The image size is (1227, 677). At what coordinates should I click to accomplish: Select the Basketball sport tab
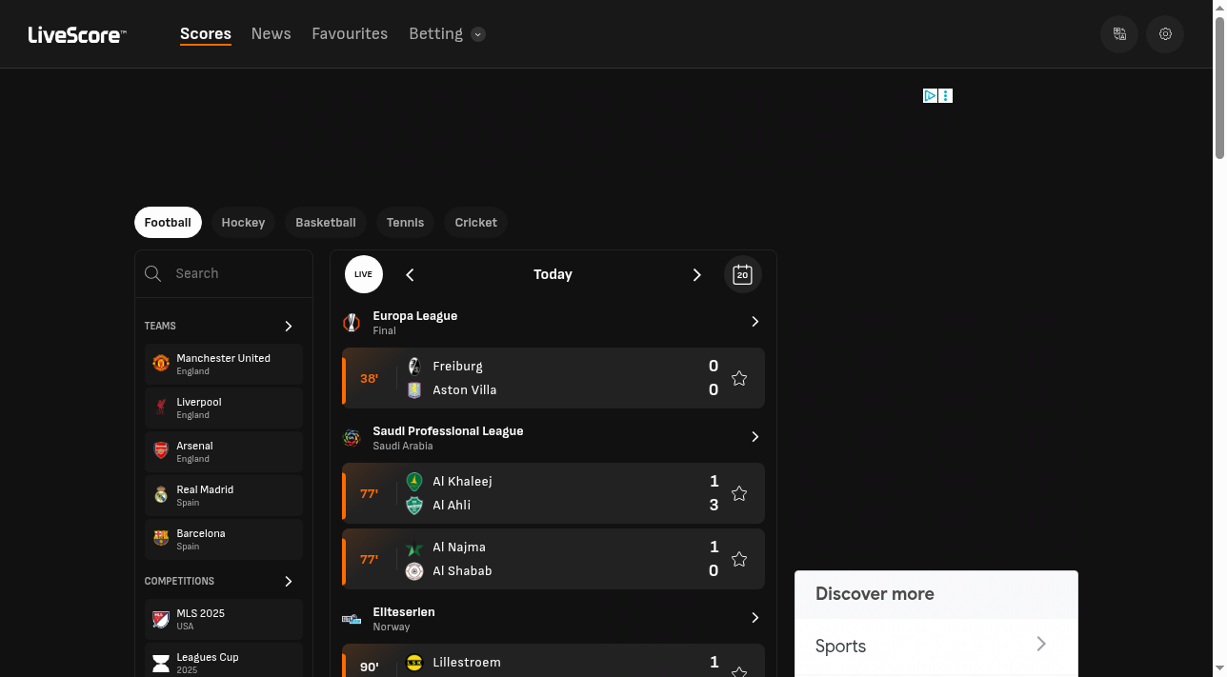(326, 222)
